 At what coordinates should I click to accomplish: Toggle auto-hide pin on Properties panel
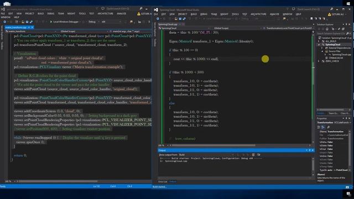click(x=346, y=118)
